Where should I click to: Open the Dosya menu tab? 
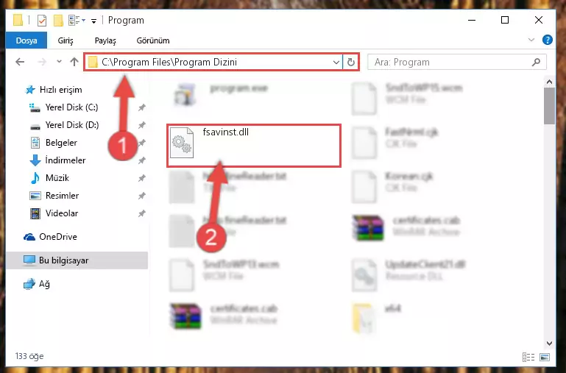pyautogui.click(x=26, y=40)
